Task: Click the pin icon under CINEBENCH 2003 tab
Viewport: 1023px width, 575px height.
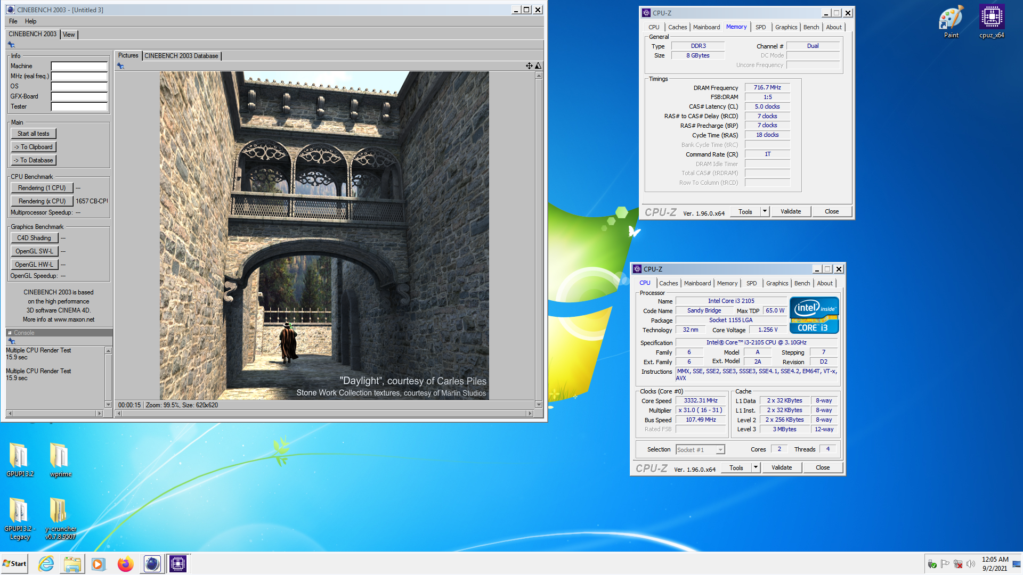Action: tap(11, 45)
